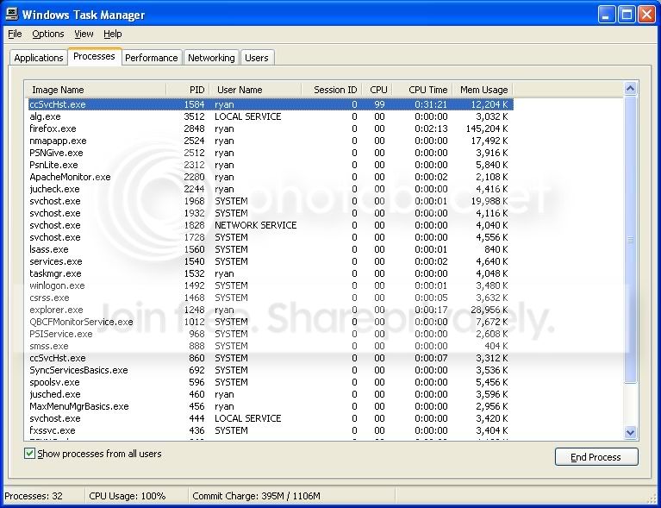The width and height of the screenshot is (661, 508).
Task: Switch to the Applications tab
Action: 39,58
